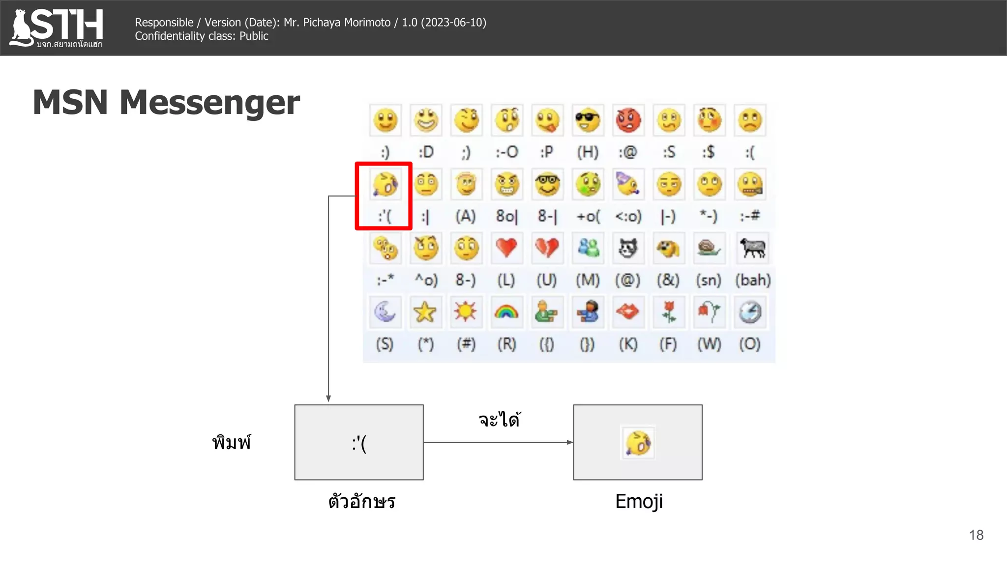Click the right hug (}) emoticon

pos(588,312)
